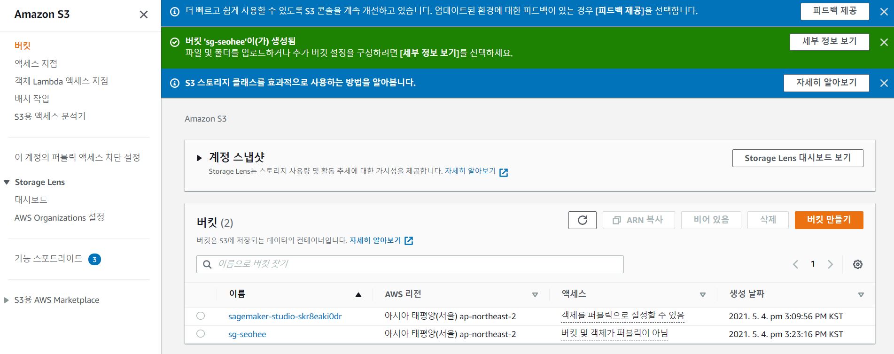Sort by 이름 column arrow
894x354 pixels.
click(358, 295)
